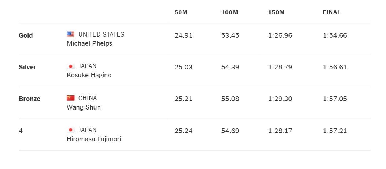Click the United States flag icon
The image size is (386, 169).
71,34
